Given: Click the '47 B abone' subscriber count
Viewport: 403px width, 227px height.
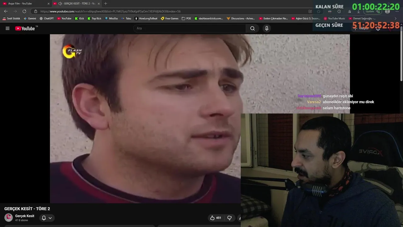Looking at the screenshot, I should click(21, 220).
